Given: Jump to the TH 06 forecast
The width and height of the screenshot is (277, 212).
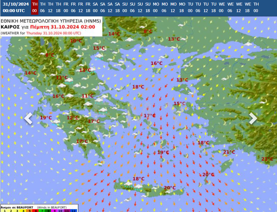Looking at the screenshot, I should [42, 8].
